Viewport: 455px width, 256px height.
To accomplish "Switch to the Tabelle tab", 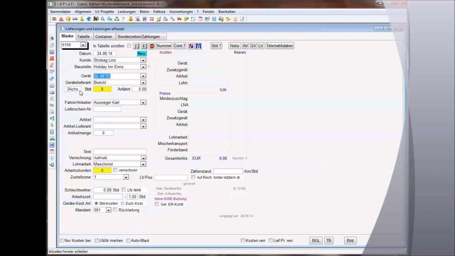I will coord(84,37).
